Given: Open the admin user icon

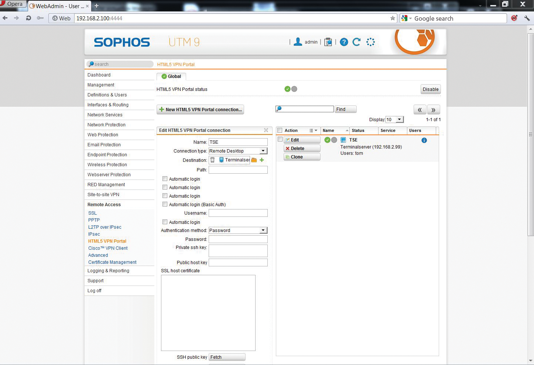Looking at the screenshot, I should coord(298,42).
